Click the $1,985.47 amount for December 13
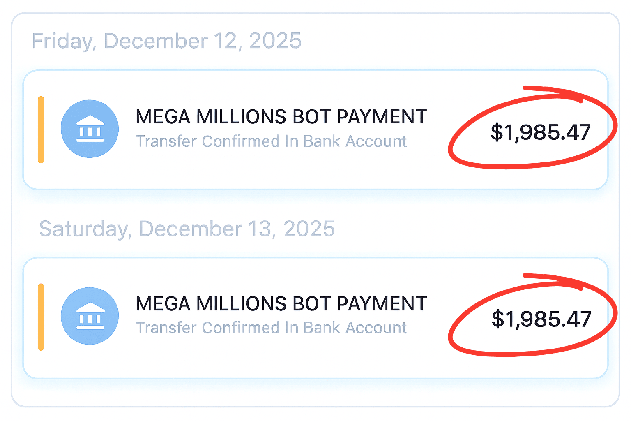 coord(541,319)
